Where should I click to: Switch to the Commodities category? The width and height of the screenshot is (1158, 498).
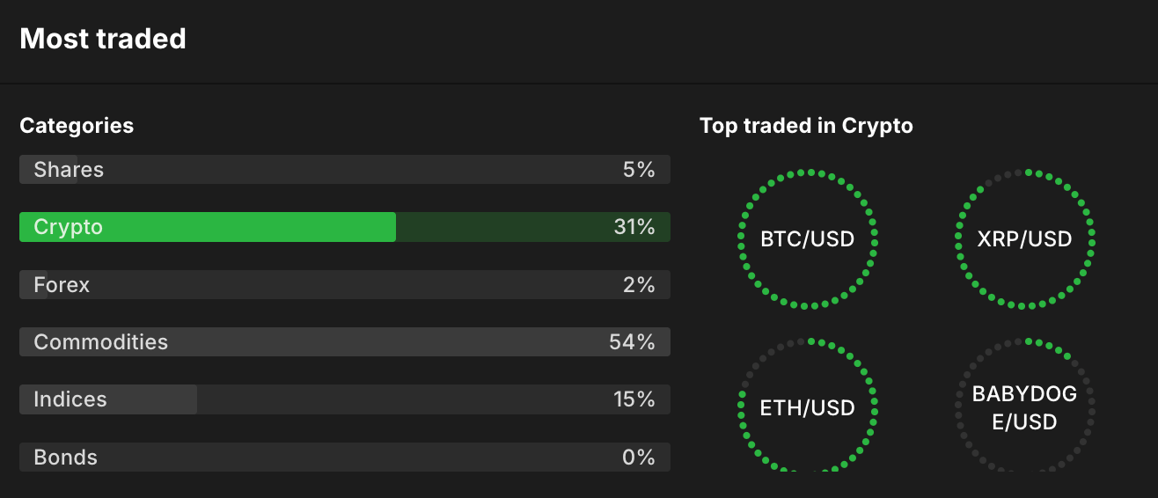click(x=344, y=342)
